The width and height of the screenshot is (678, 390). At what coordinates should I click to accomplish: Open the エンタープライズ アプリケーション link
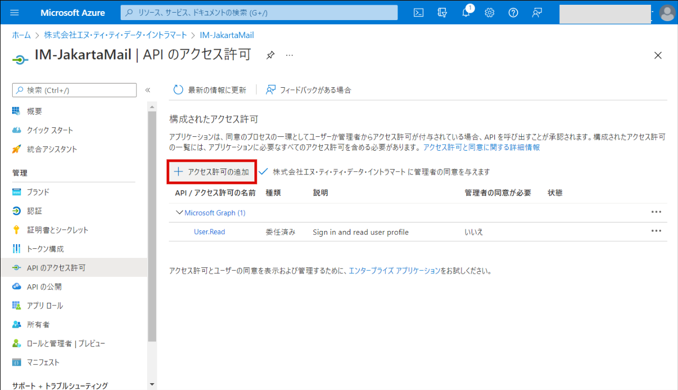click(394, 271)
